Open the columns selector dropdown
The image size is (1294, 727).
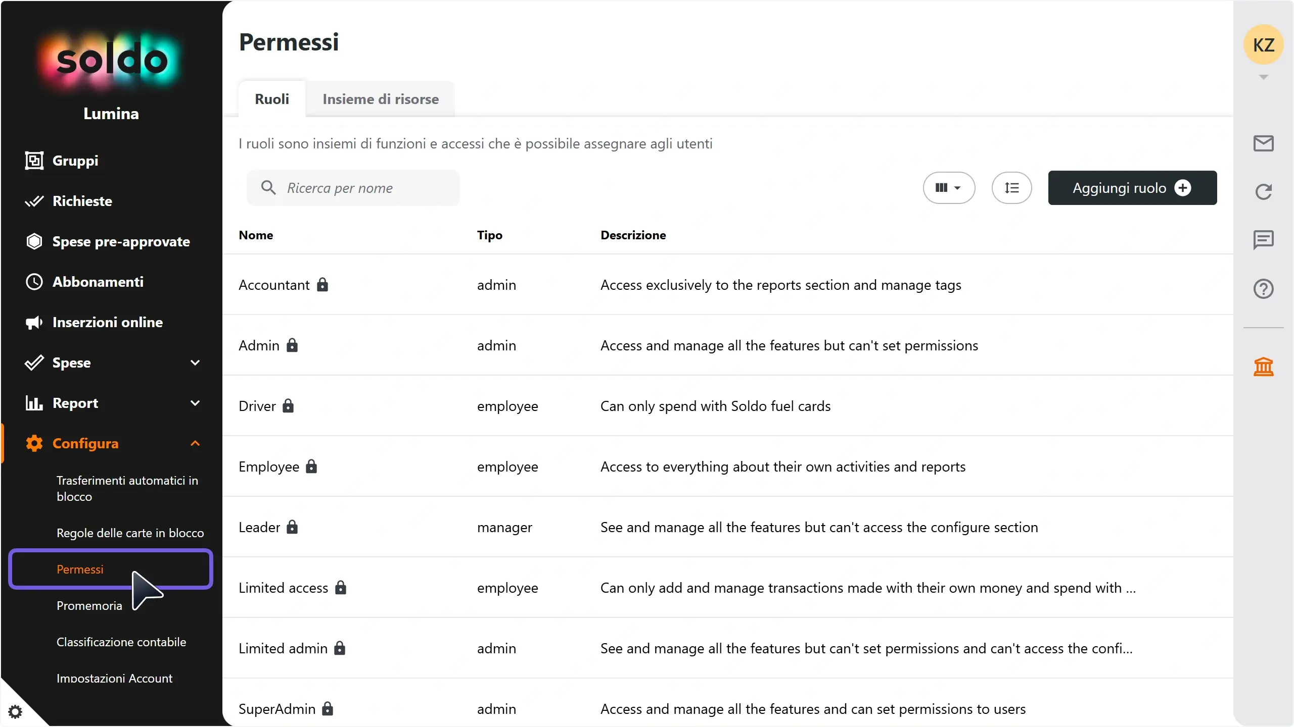949,188
